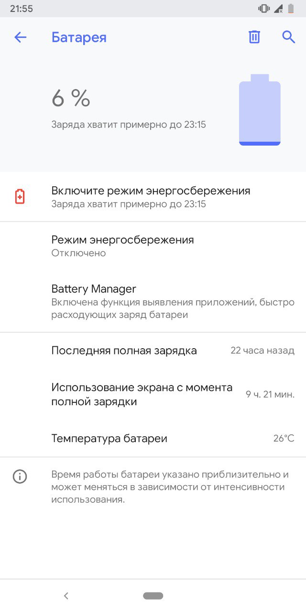Open the Battery Manager option
This screenshot has width=306, height=613.
point(153,301)
